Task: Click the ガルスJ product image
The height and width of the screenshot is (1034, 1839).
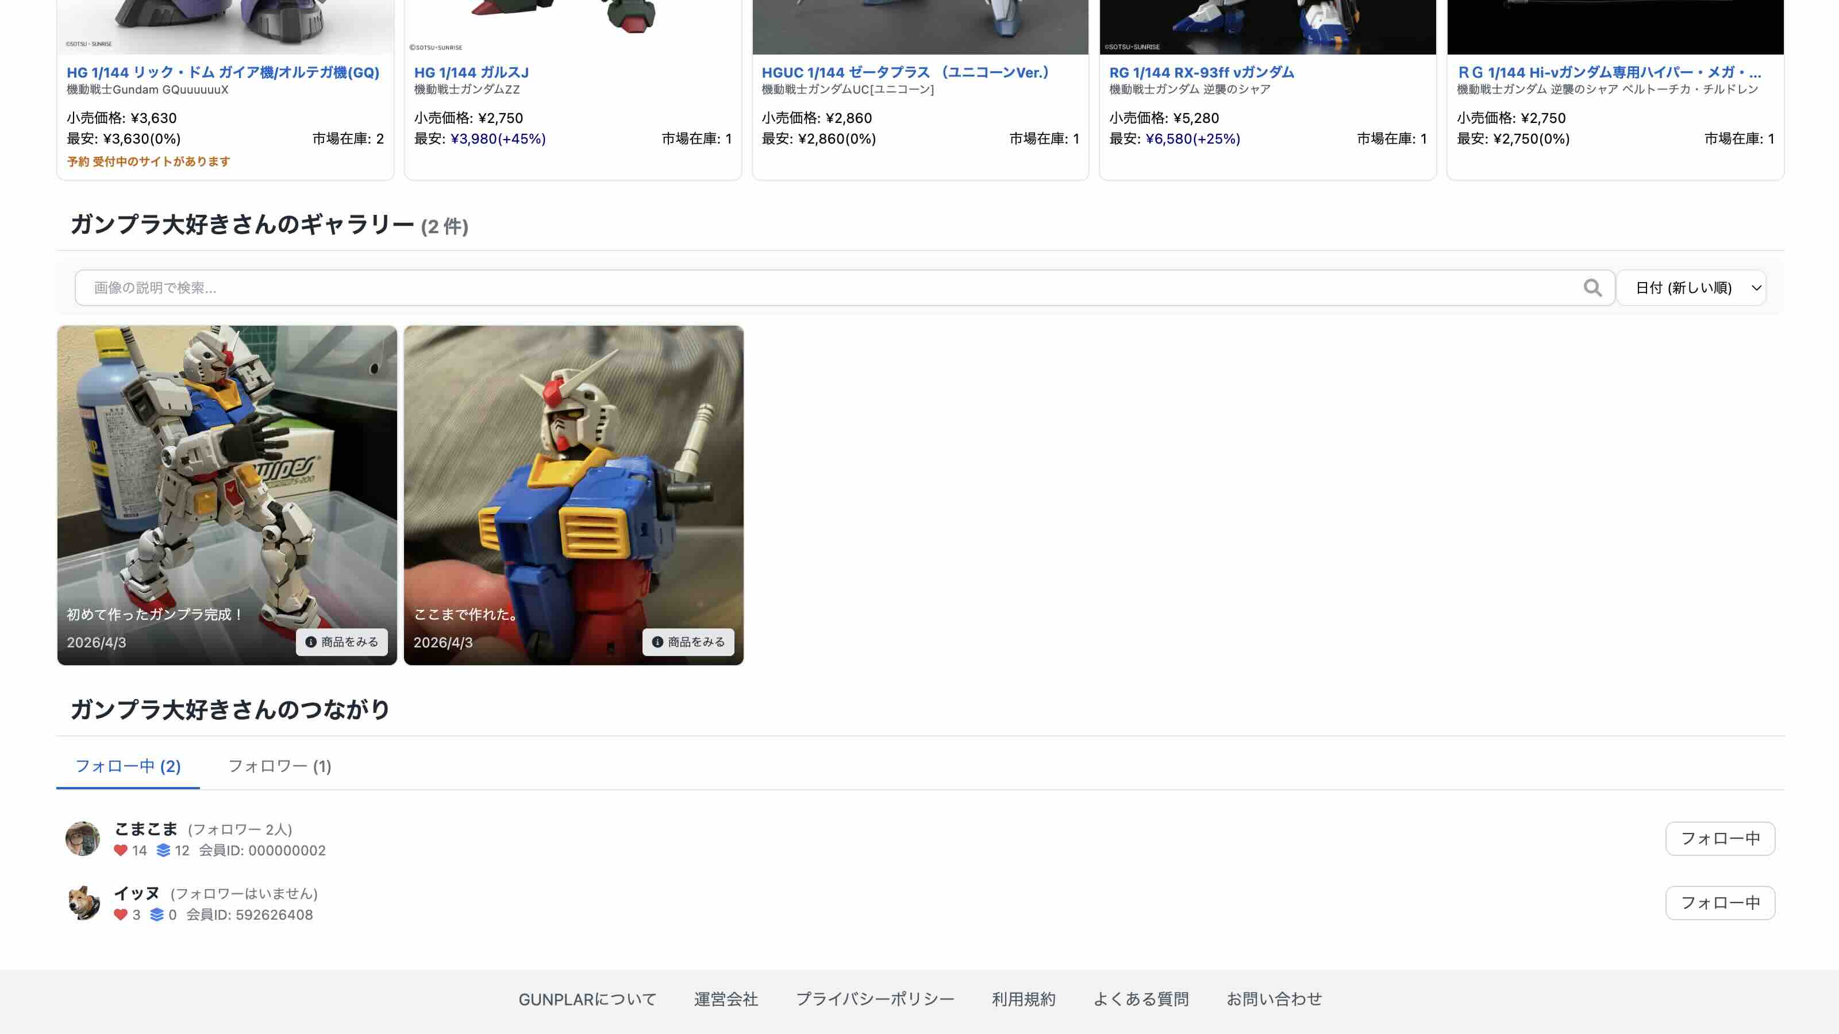Action: coord(574,27)
